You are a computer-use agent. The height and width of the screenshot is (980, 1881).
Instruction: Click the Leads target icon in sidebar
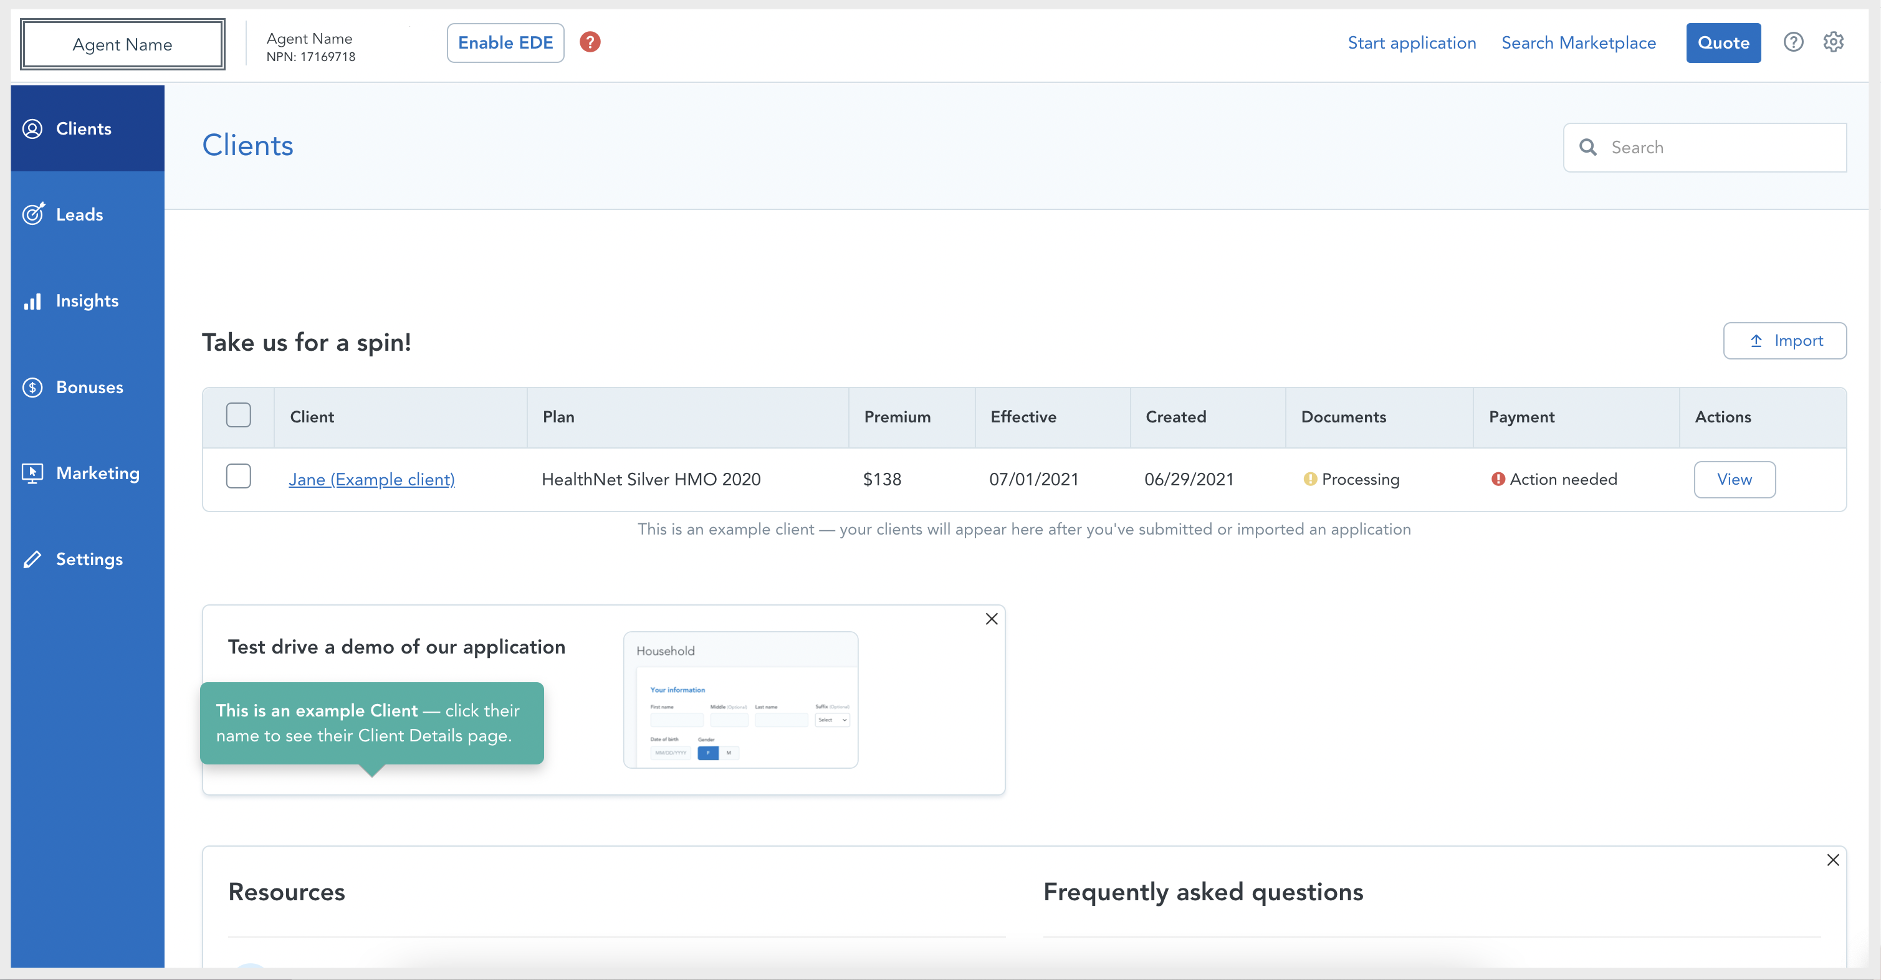tap(33, 214)
